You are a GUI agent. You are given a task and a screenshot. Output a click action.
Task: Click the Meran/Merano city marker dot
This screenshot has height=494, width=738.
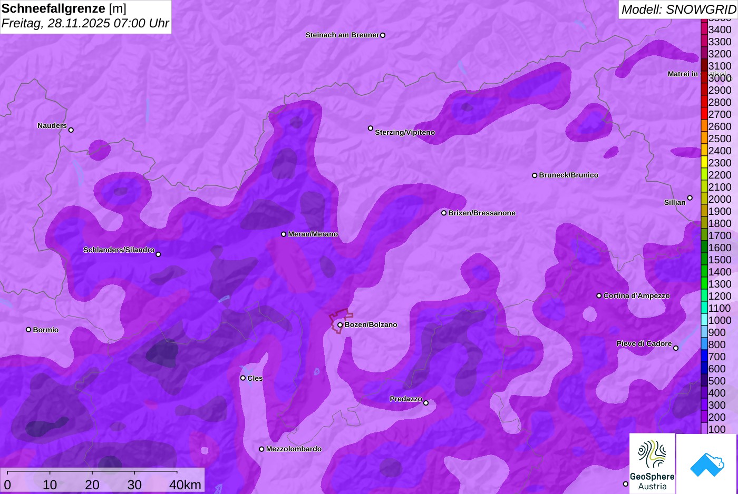click(x=284, y=234)
